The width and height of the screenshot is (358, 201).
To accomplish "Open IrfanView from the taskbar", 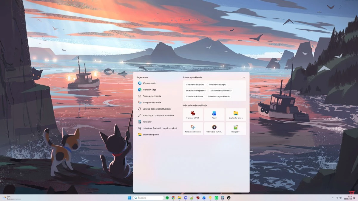I will pos(198,198).
